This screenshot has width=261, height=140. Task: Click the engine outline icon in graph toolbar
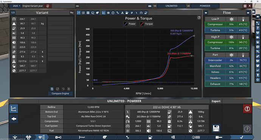pyautogui.click(x=93, y=12)
